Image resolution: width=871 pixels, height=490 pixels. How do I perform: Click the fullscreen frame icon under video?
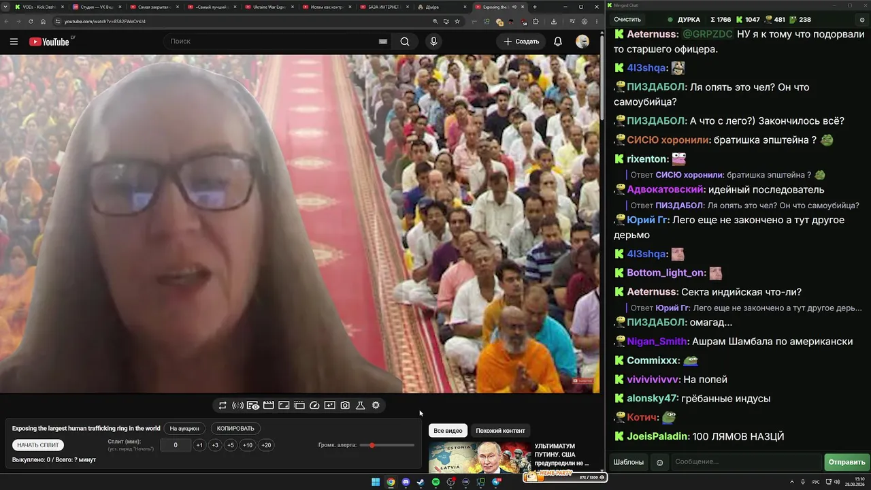pyautogui.click(x=284, y=406)
